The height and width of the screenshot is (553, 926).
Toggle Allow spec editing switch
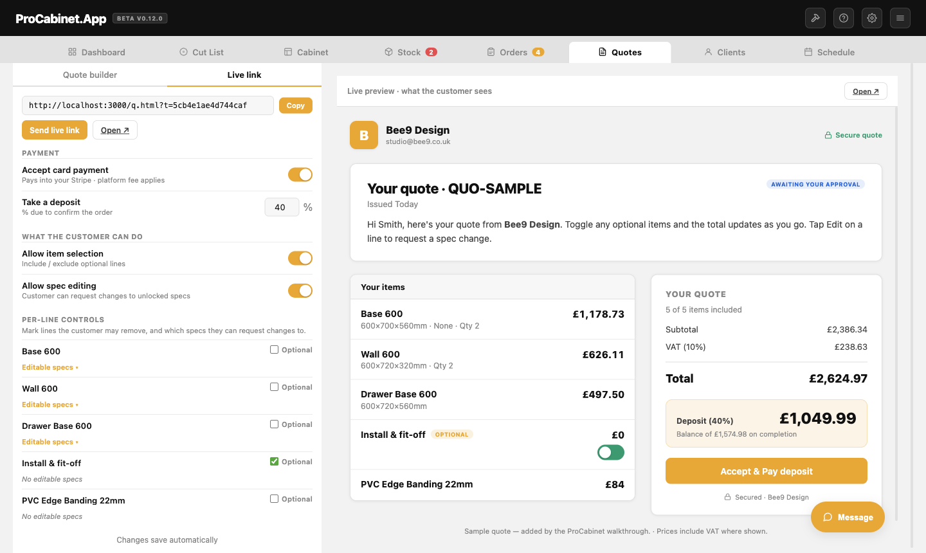pos(300,290)
